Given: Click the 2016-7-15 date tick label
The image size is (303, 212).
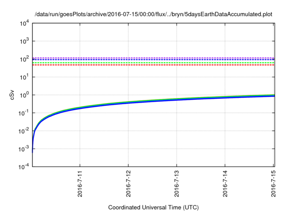Looking at the screenshot, I should (273, 184).
